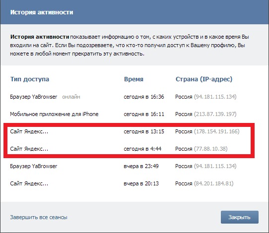Click the time вчера в 20:13
The image size is (269, 233).
point(141,183)
